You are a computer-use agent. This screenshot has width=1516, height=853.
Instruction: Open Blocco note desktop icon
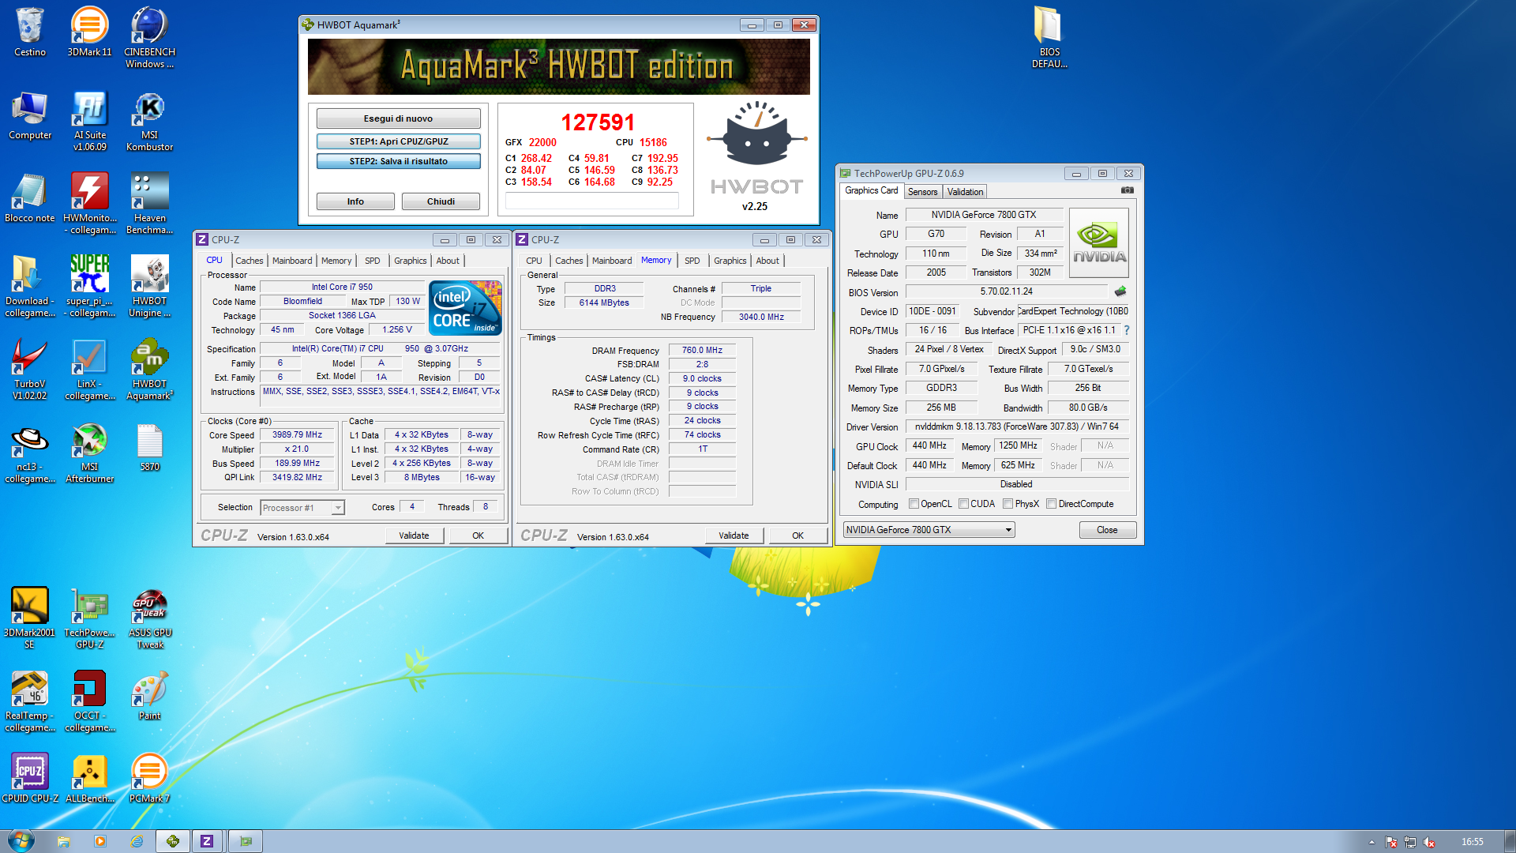pos(29,197)
